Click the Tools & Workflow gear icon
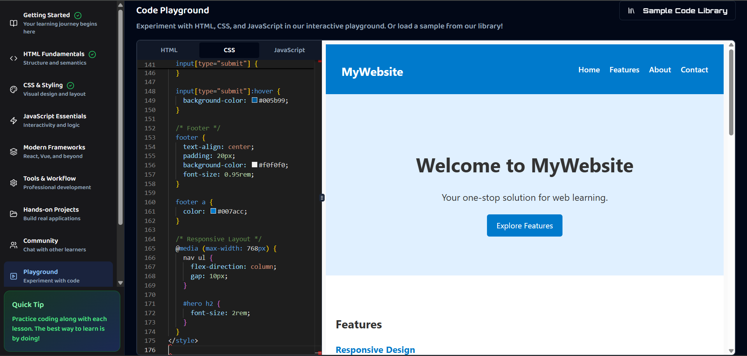 point(14,183)
